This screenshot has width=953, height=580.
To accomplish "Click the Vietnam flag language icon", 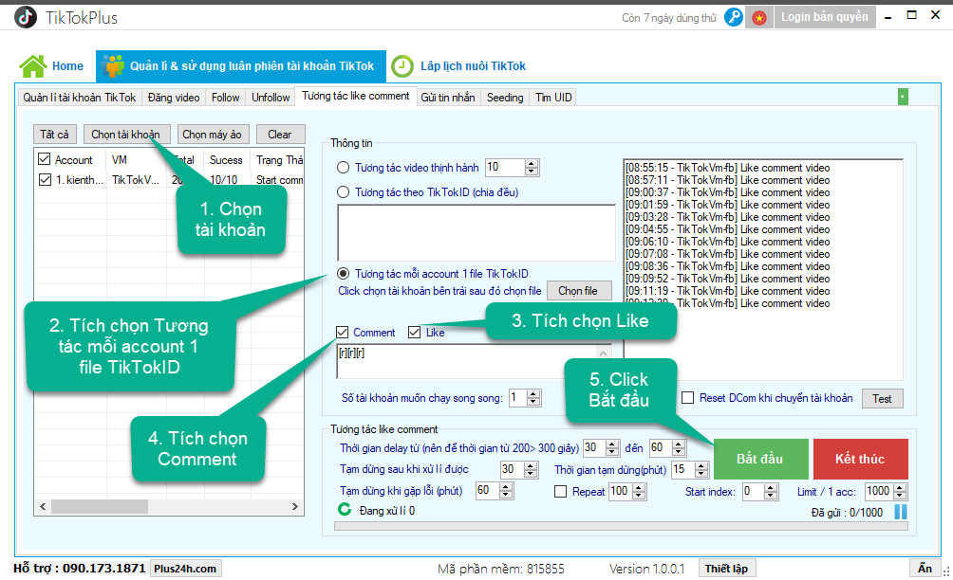I will coord(759,18).
